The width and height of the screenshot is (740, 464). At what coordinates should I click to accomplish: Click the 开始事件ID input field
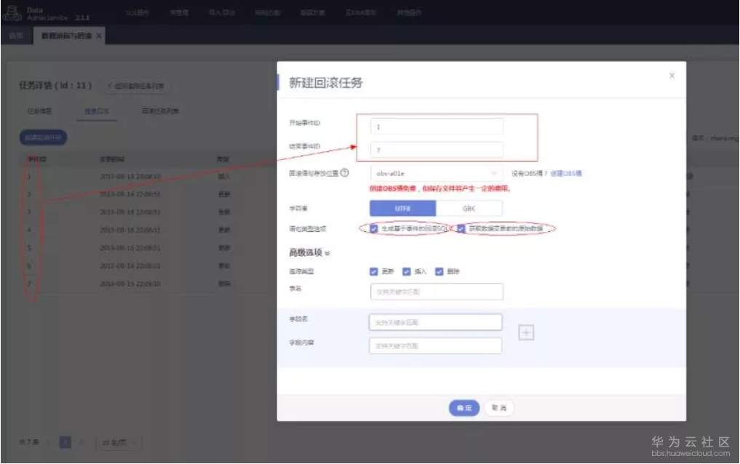(x=437, y=127)
